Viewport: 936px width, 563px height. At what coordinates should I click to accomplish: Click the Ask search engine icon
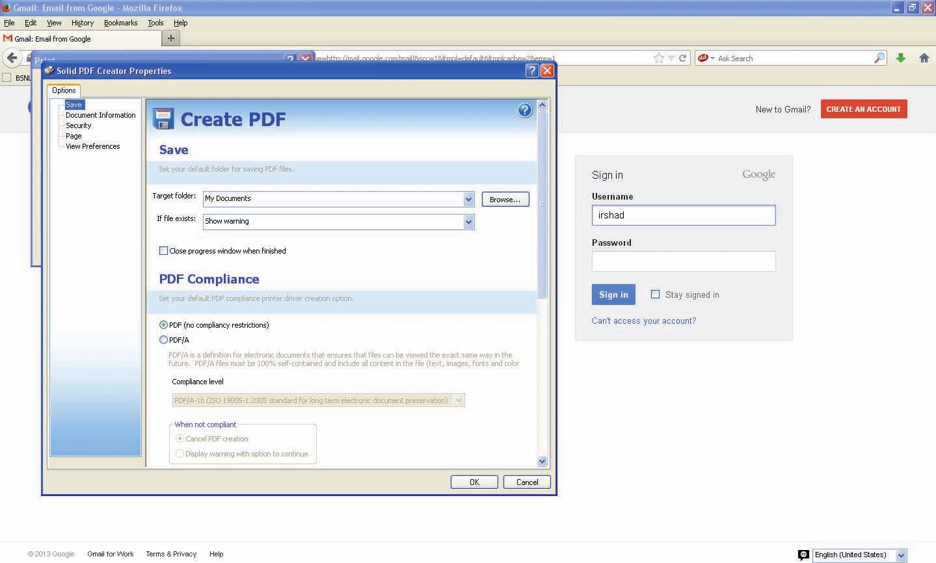[x=702, y=58]
